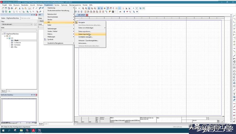Select the Polyline tool in right toolbar

point(234,59)
